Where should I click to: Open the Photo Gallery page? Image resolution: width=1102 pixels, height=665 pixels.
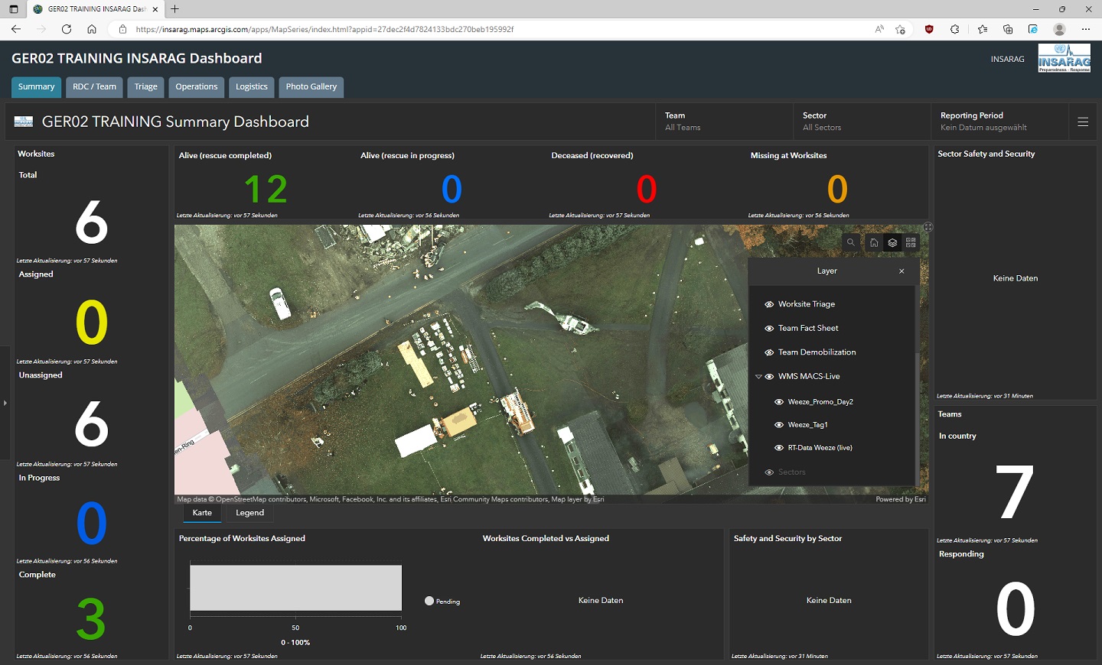(311, 87)
